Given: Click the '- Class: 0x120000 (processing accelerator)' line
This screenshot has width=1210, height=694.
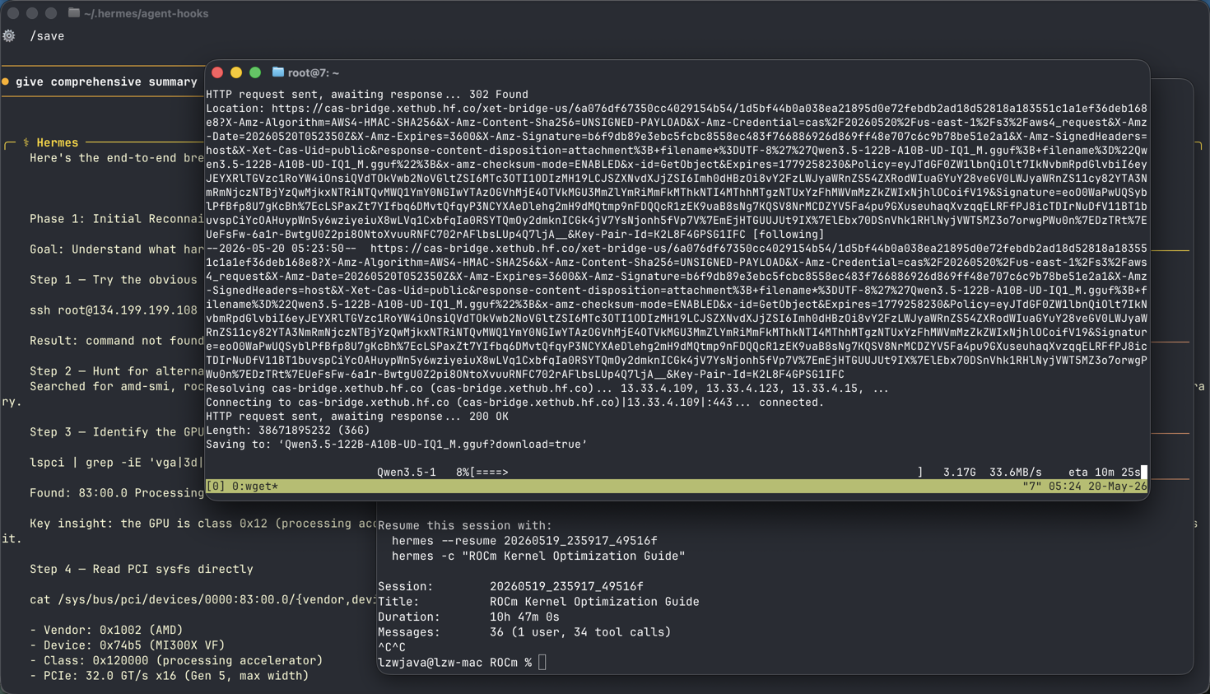Looking at the screenshot, I should click(176, 660).
